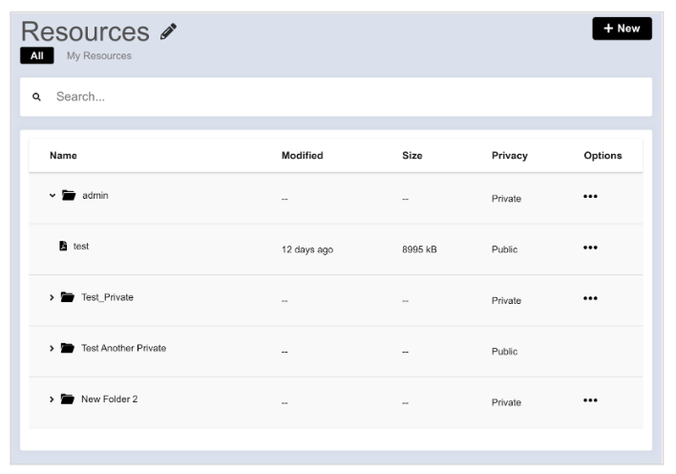Click the pencil edit icon beside Resources

point(168,32)
